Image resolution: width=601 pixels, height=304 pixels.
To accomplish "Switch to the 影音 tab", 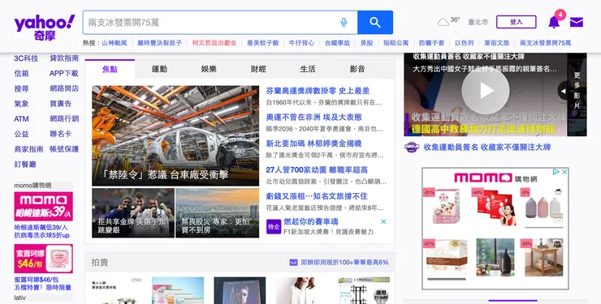I will pos(357,69).
